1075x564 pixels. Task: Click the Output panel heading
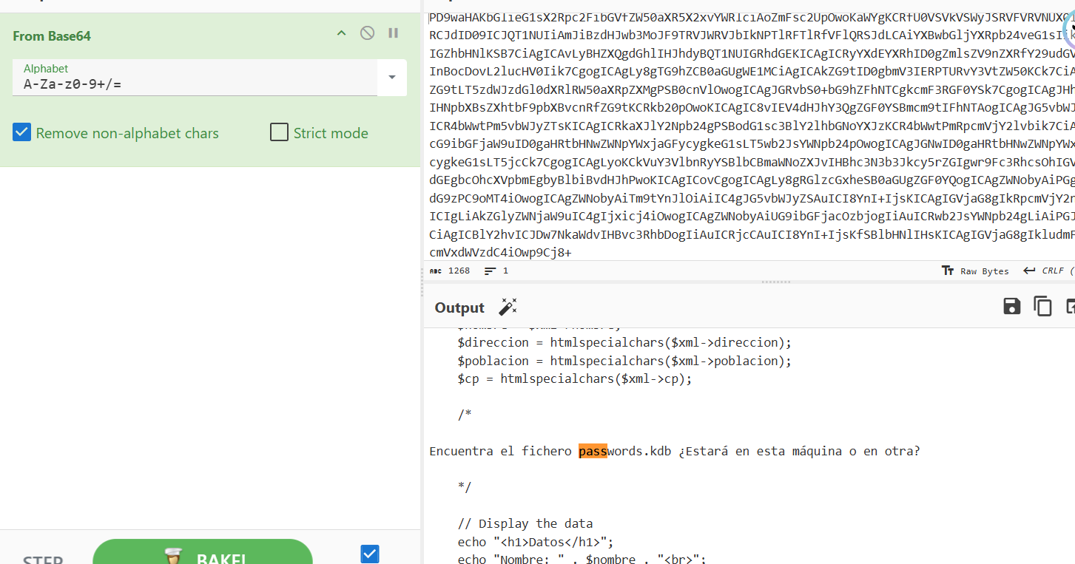[459, 308]
